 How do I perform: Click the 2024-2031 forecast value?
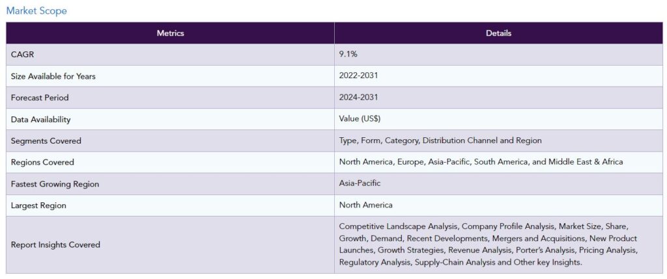[x=358, y=98]
